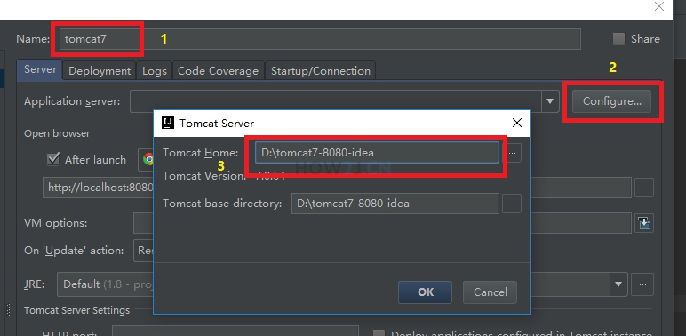The image size is (686, 336).
Task: Open the On 'Update' action dropdown
Action: tap(143, 251)
